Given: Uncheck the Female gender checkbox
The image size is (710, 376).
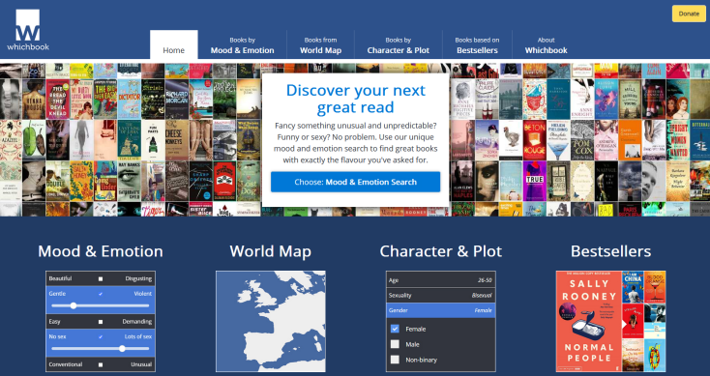Looking at the screenshot, I should coord(395,329).
